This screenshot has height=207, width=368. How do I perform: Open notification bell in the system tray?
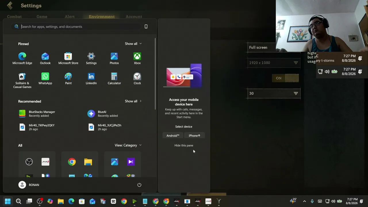[361, 201]
